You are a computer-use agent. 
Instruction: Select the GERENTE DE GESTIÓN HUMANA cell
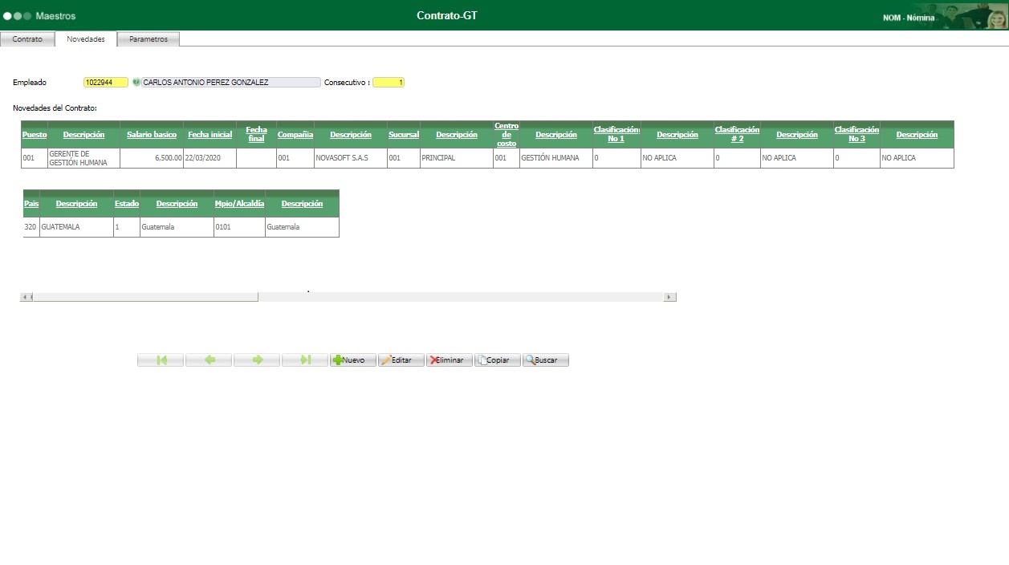pyautogui.click(x=83, y=158)
